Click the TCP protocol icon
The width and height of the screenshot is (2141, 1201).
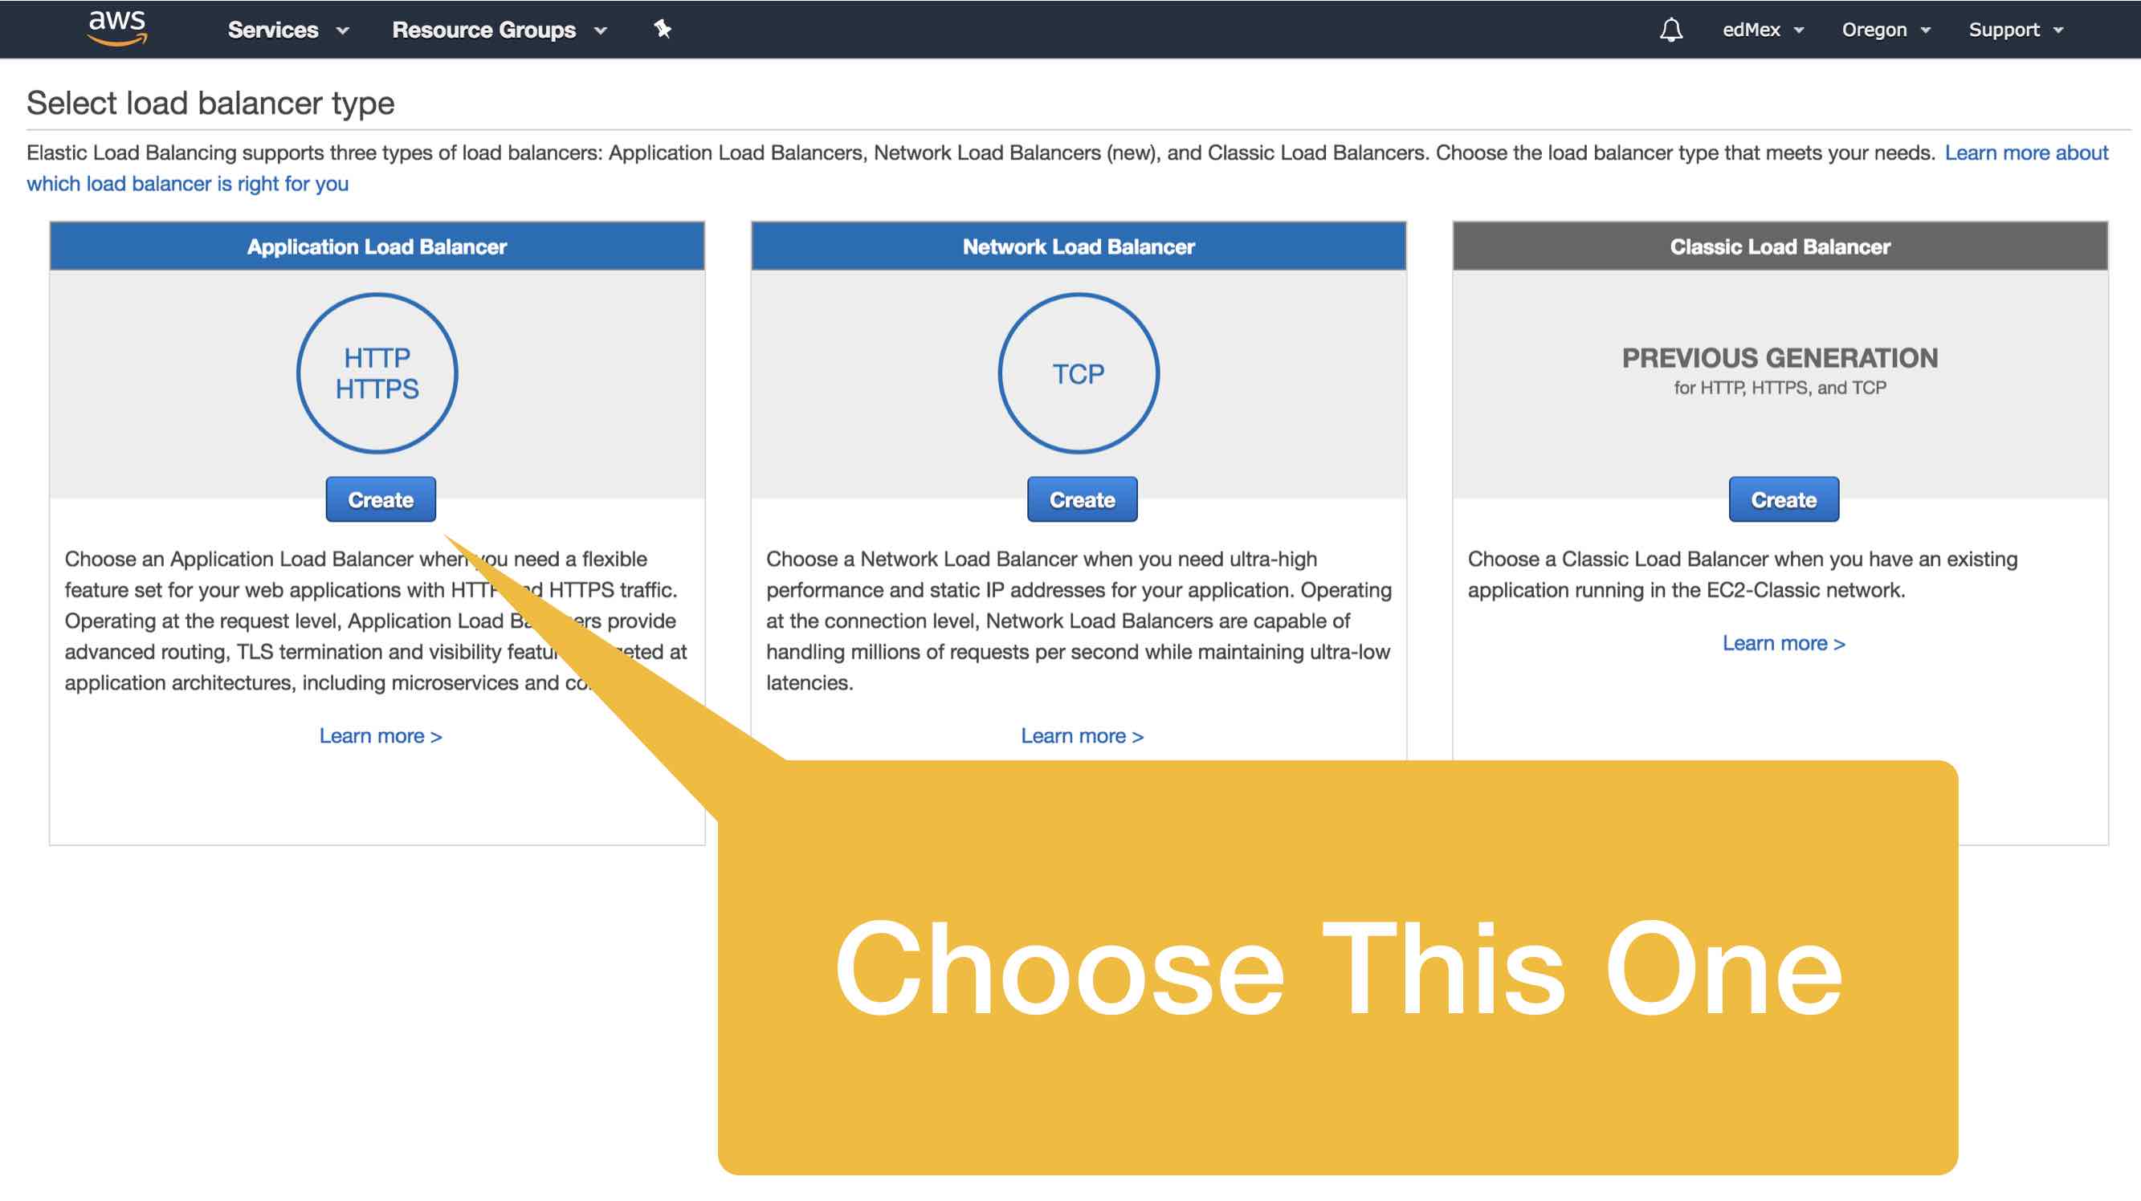point(1078,373)
